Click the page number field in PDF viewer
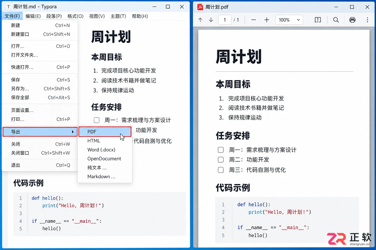 point(225,20)
